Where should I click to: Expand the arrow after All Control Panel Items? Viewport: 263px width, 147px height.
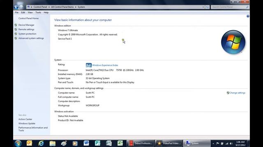(x=76, y=7)
